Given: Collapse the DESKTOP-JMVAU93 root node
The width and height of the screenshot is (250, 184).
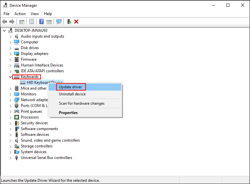Looking at the screenshot, I should click(4, 31).
